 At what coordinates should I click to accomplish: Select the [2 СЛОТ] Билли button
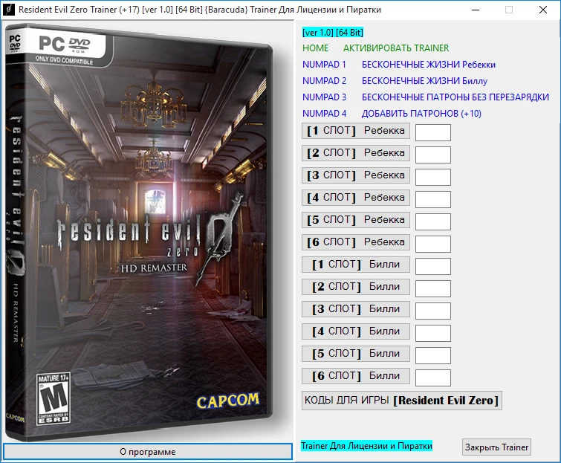coord(356,287)
